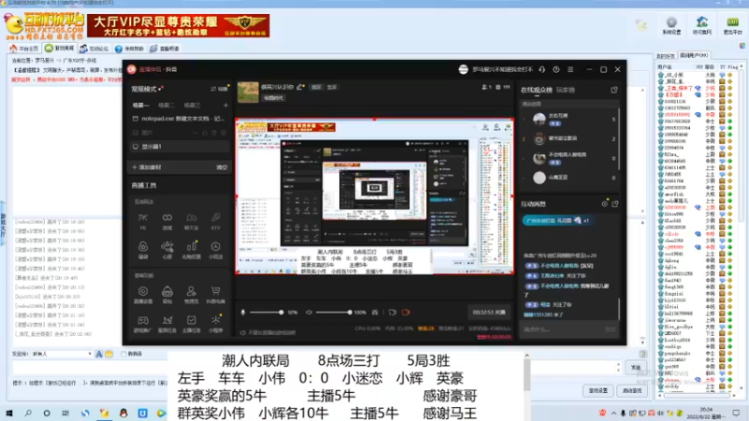Click the red recording icon
The width and height of the screenshot is (749, 421).
tap(405, 312)
